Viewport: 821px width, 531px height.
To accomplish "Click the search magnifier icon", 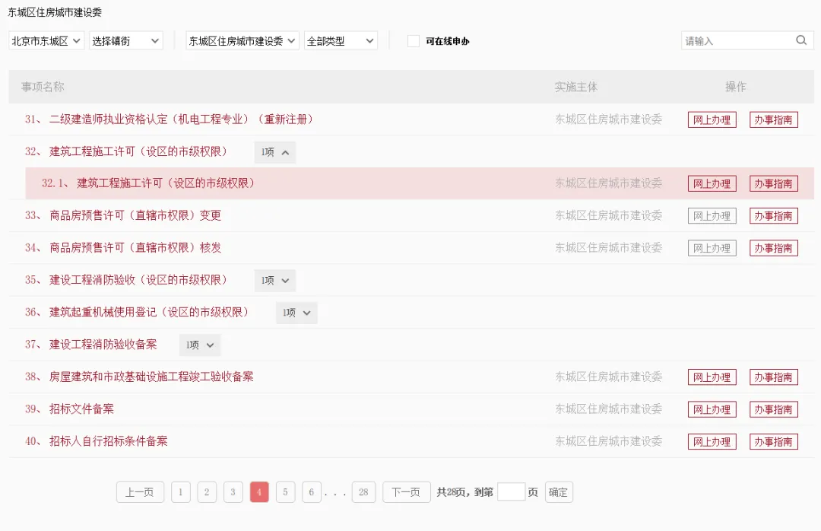I will [x=801, y=40].
